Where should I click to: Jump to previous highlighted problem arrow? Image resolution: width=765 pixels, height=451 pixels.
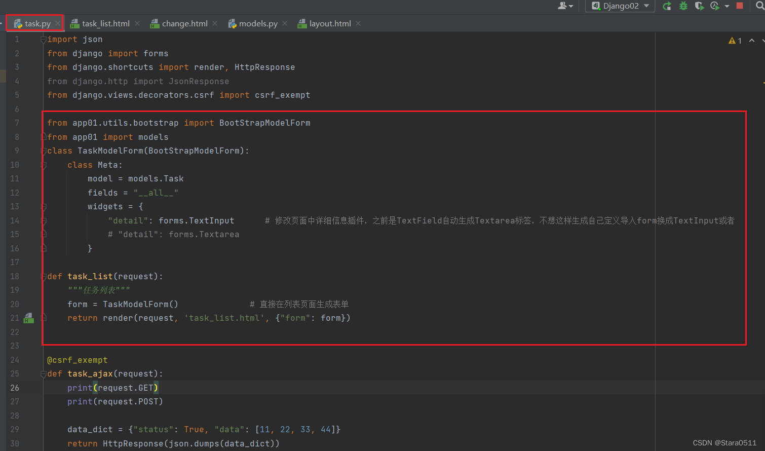coord(752,41)
